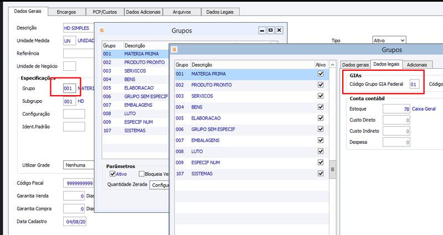Viewport: 443px width, 235px height.
Task: Click the Subgrupo code field
Action: click(70, 101)
